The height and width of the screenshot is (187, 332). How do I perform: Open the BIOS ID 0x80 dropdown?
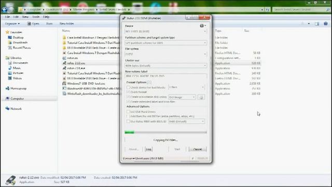coord(186,122)
